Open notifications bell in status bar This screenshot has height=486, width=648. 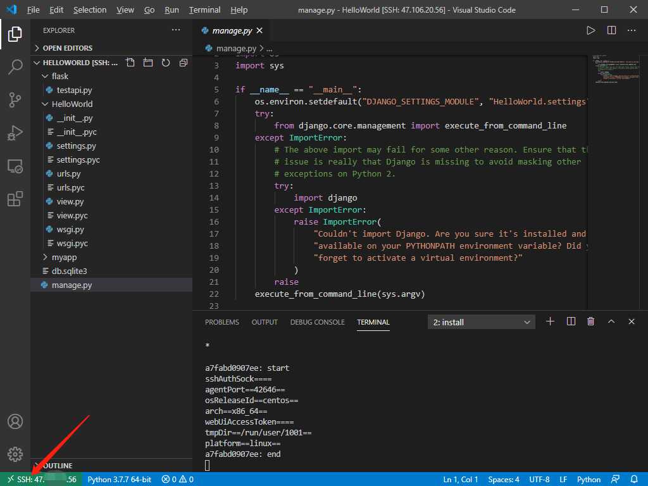tap(634, 480)
